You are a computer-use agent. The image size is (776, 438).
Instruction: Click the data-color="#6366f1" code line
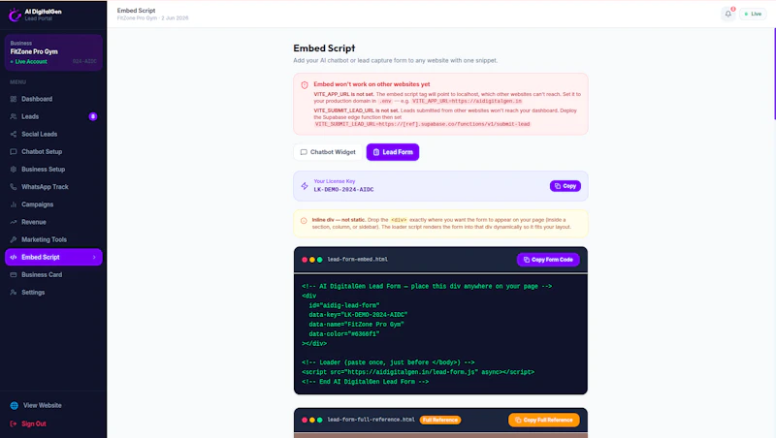pos(344,333)
